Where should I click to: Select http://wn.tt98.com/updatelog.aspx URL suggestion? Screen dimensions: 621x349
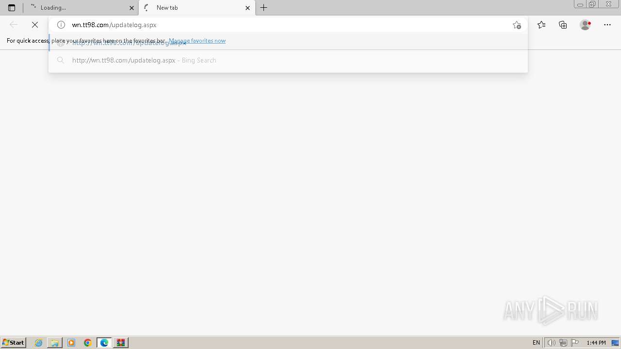click(288, 42)
